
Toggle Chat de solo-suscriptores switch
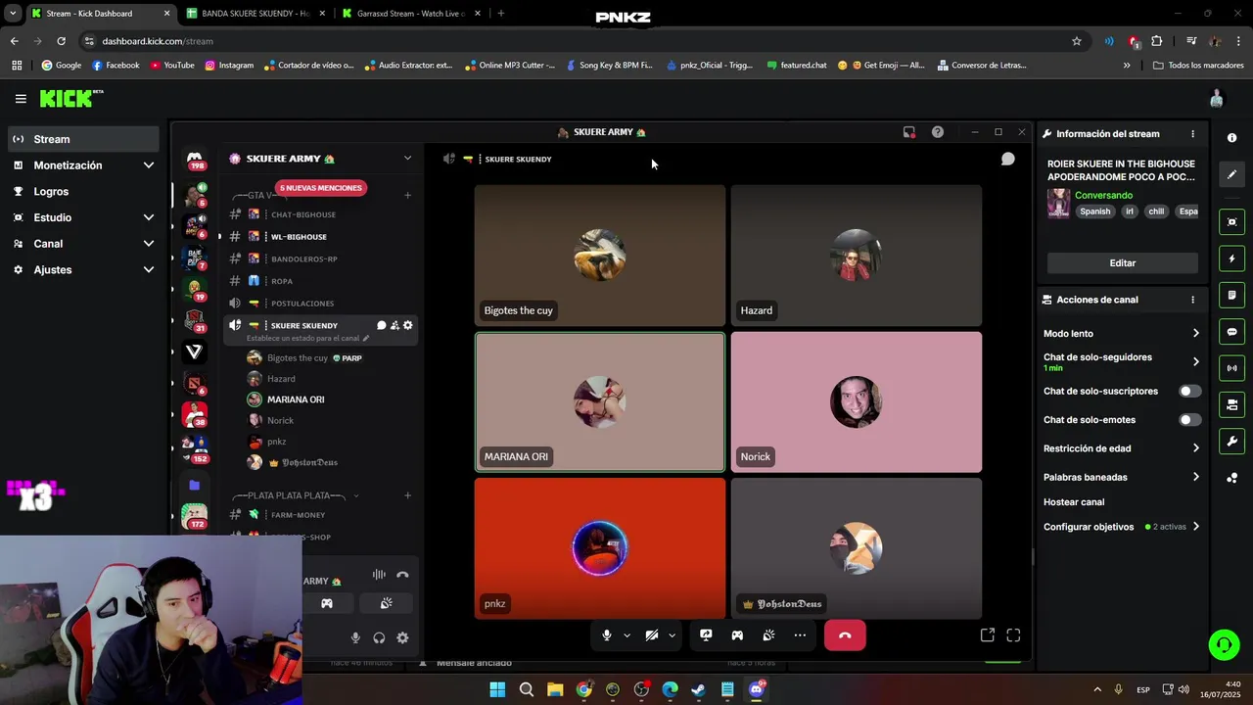pos(1189,392)
